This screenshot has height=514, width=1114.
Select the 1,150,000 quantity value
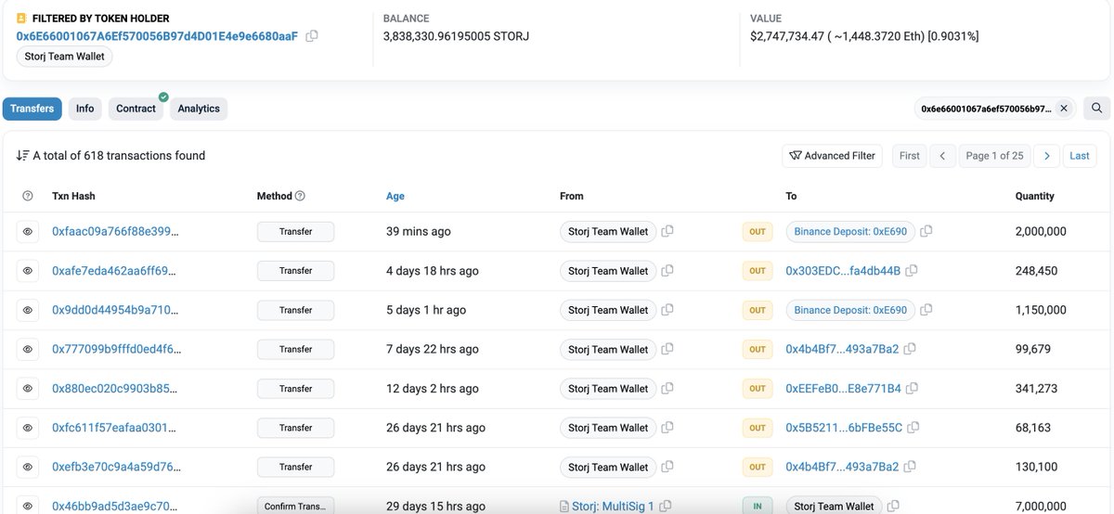click(1041, 310)
